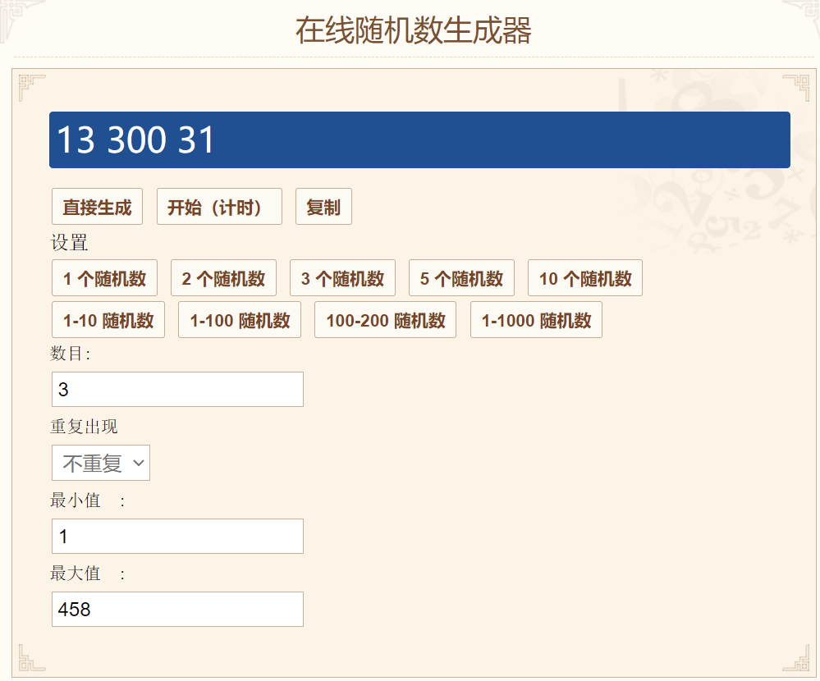Choose the 2 个随机数 preset
The width and height of the screenshot is (820, 681).
223,278
